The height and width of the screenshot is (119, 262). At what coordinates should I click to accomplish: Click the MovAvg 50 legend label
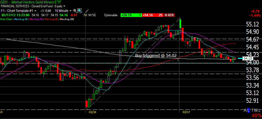coord(52,19)
